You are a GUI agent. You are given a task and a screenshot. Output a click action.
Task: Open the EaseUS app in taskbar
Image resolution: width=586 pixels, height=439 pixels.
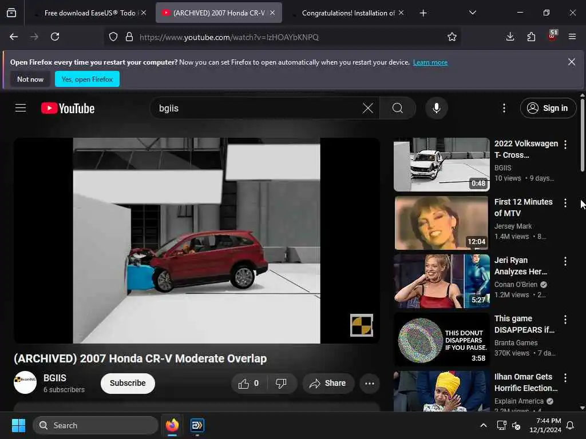pyautogui.click(x=197, y=425)
